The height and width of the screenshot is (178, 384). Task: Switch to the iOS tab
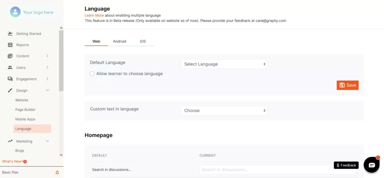pos(143,41)
